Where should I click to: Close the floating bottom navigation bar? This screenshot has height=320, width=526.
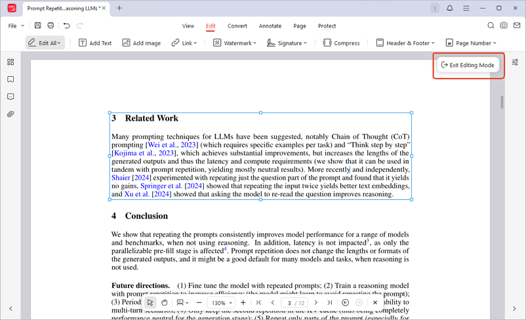point(375,302)
